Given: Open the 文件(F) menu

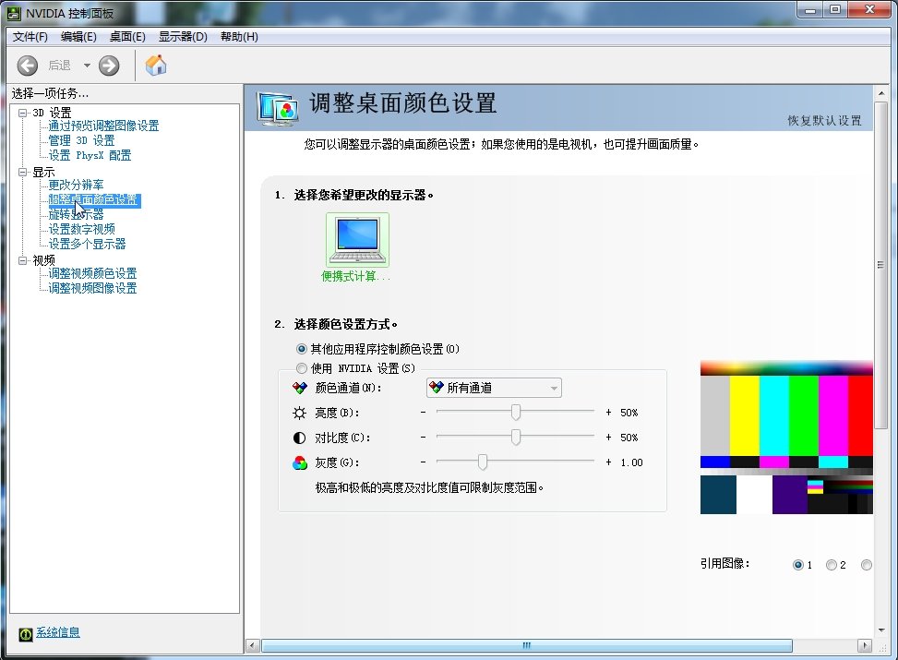Looking at the screenshot, I should click(x=30, y=37).
